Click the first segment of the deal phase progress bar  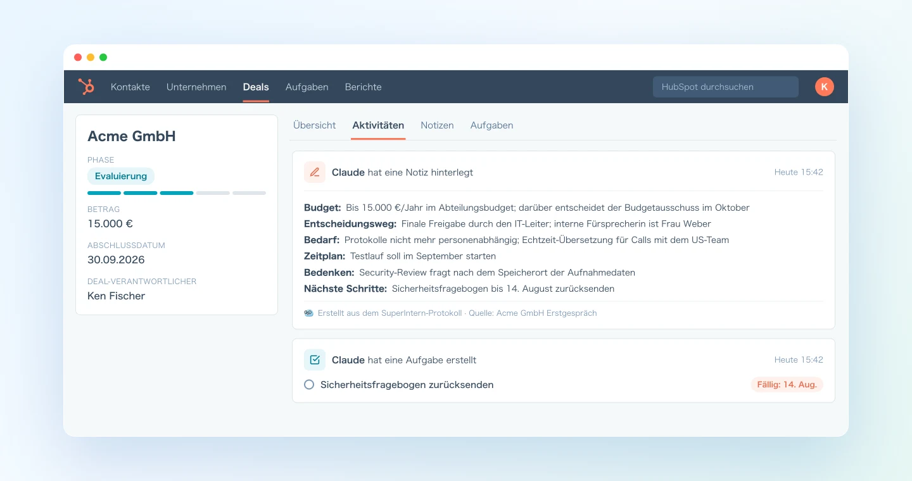pos(104,193)
